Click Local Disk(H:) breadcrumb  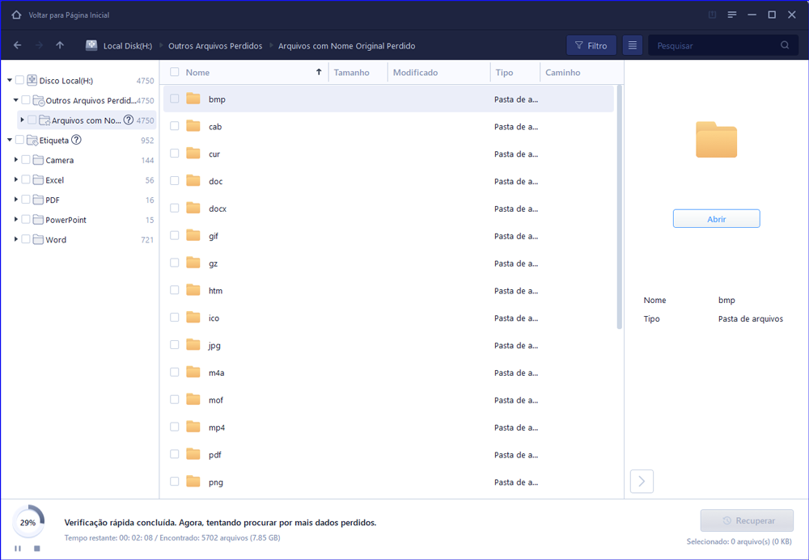pos(128,46)
